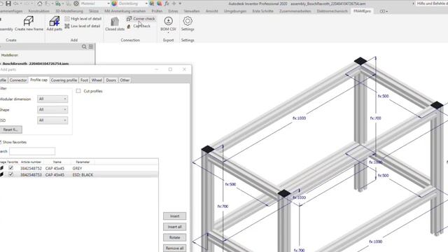Open the Material dropdown in top toolbar

[108, 3]
